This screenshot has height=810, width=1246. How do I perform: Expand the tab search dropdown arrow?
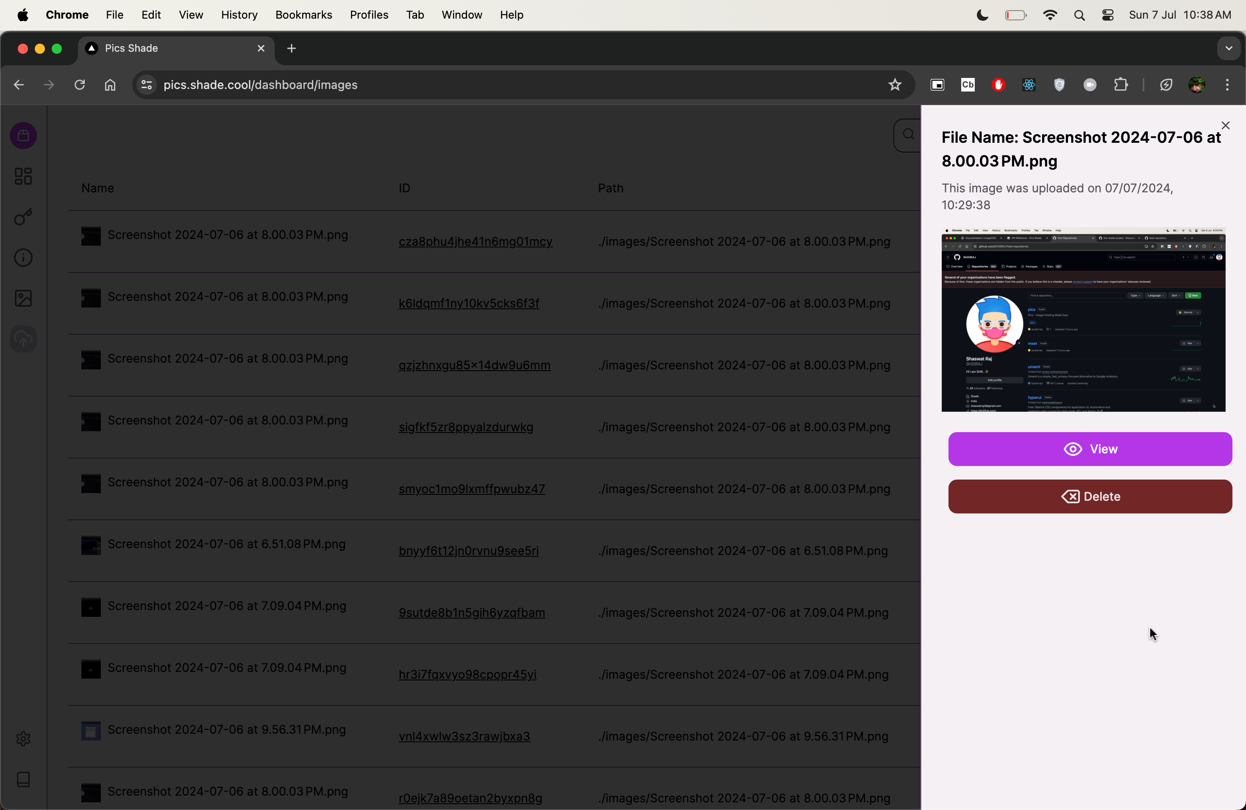1229,48
